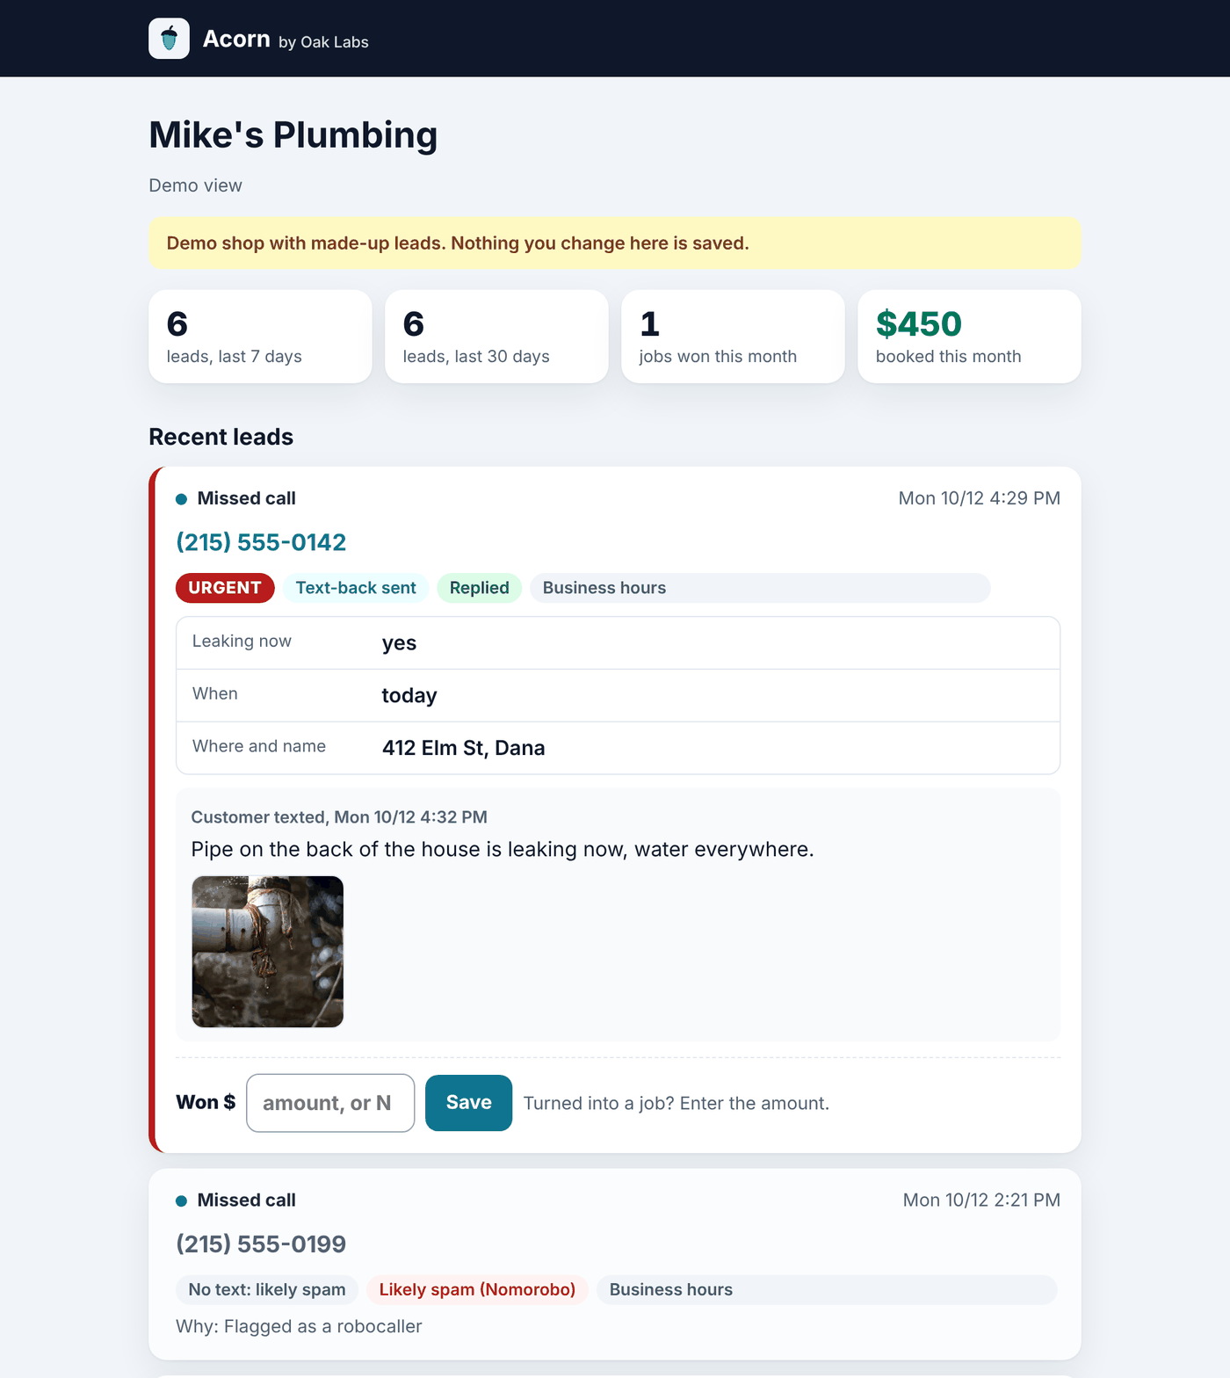Click the customer message about leaking pipe
The image size is (1230, 1378).
tap(503, 850)
